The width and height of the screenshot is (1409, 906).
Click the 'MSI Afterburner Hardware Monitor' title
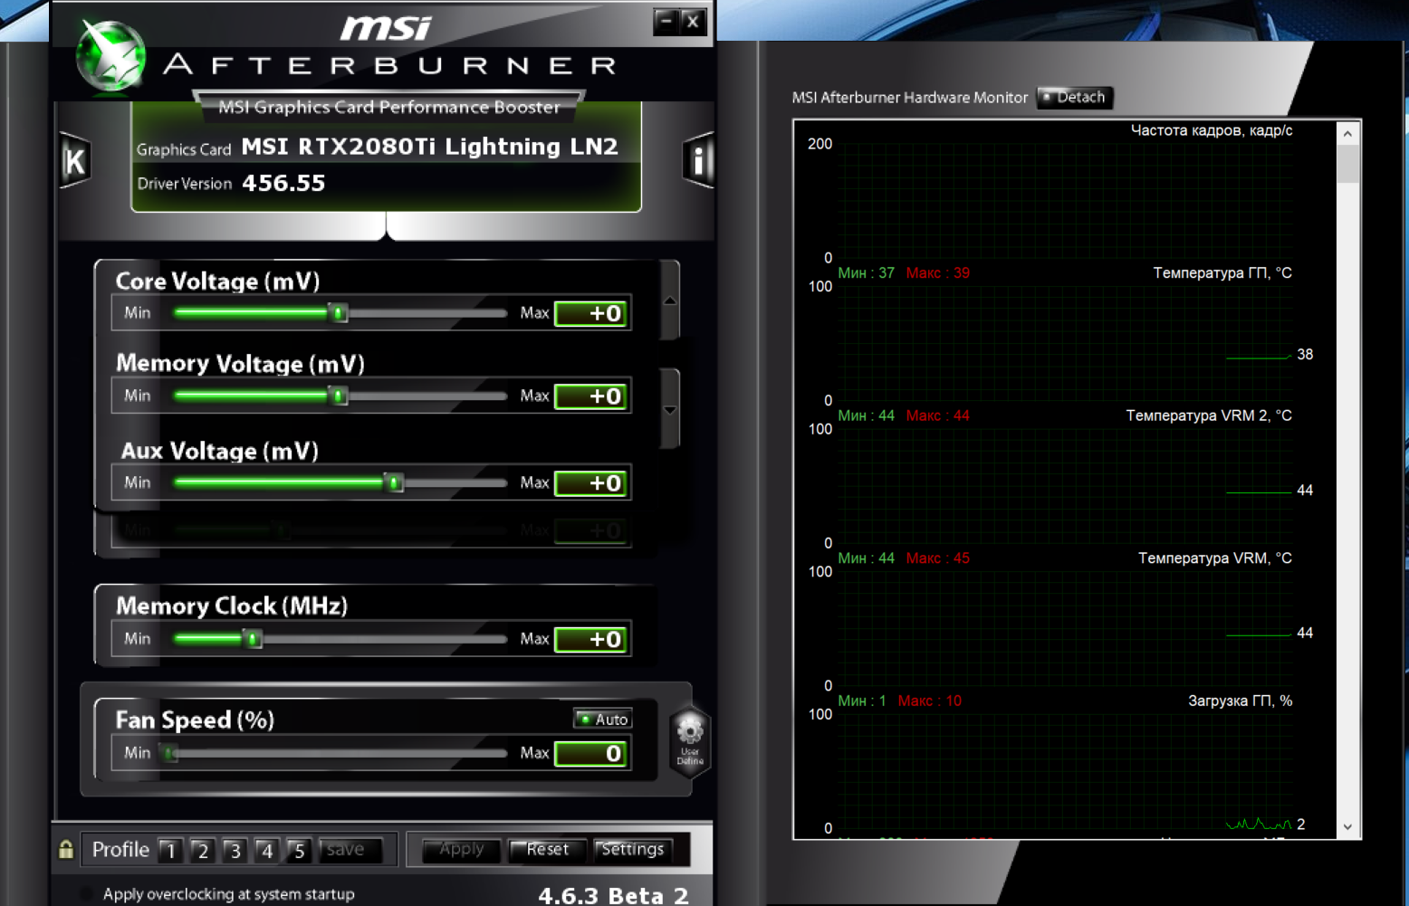tap(910, 97)
